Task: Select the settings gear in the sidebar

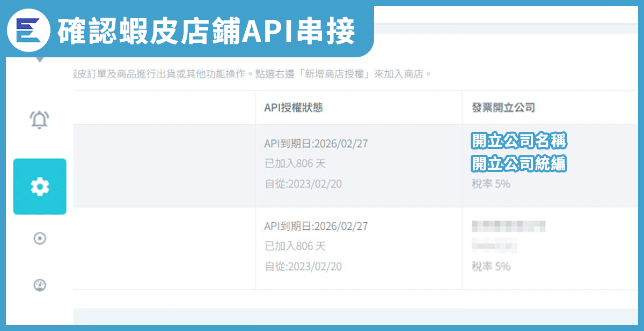Action: [x=40, y=186]
